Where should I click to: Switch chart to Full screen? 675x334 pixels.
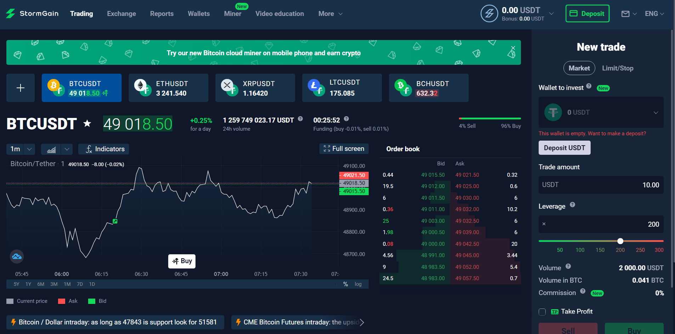pyautogui.click(x=344, y=149)
